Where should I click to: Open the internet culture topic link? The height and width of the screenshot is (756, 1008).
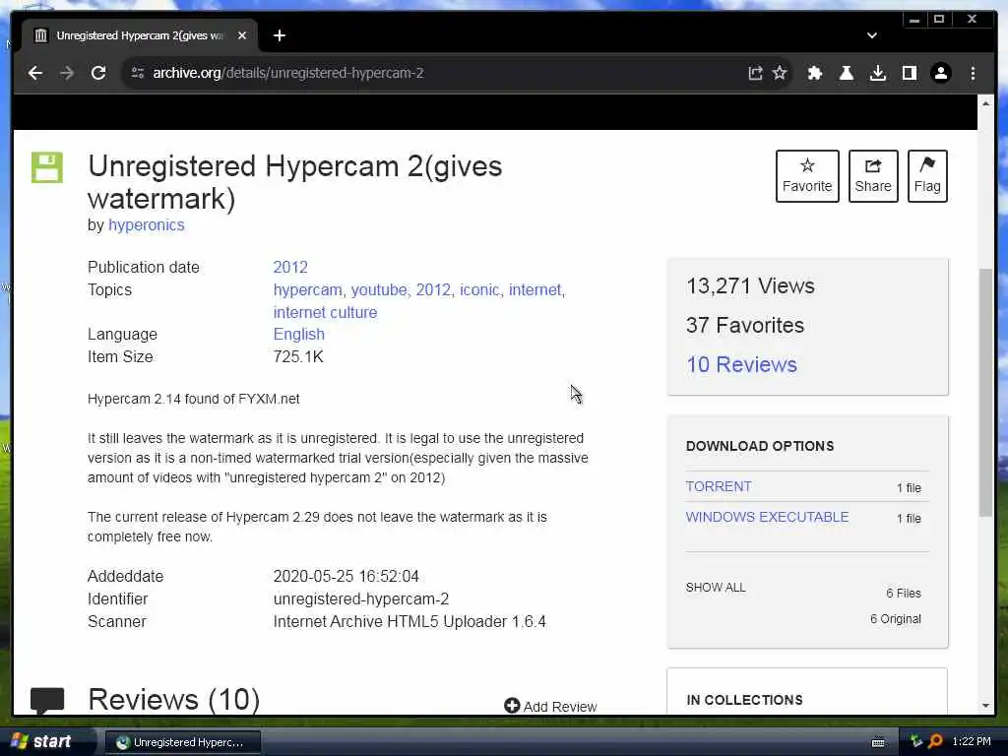click(x=325, y=312)
